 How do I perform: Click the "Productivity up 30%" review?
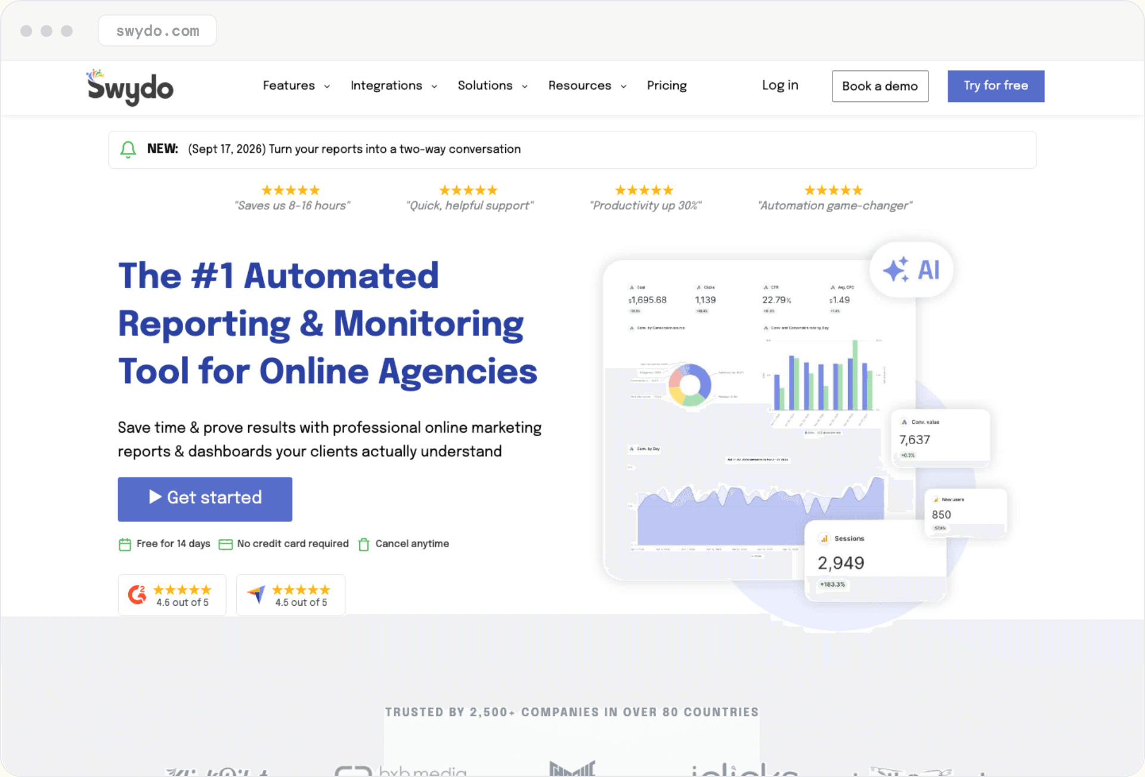pos(645,198)
